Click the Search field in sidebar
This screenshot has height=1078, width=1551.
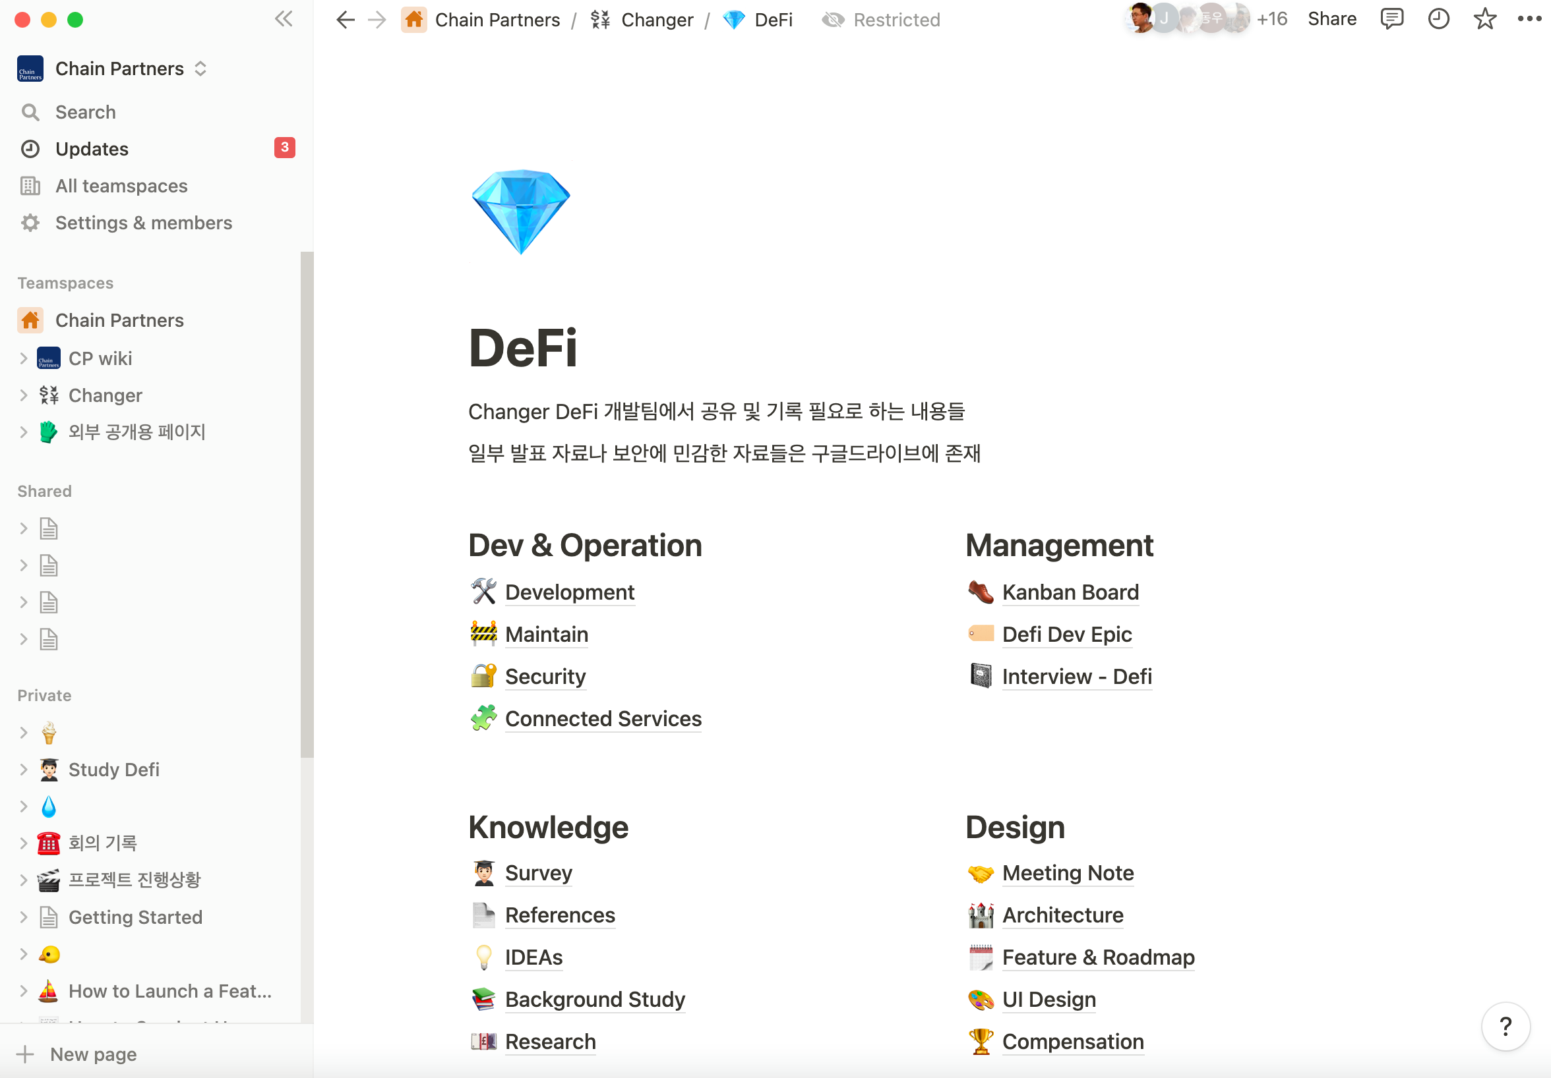(85, 112)
